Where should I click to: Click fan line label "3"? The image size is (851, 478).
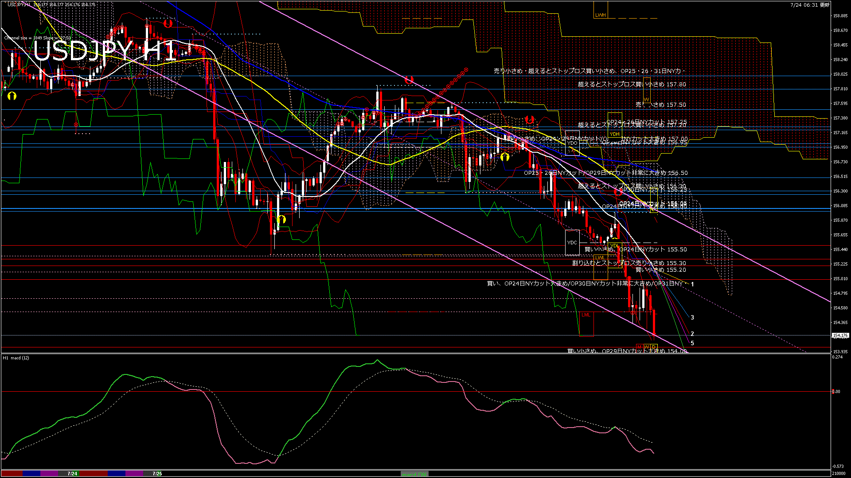[x=692, y=317]
